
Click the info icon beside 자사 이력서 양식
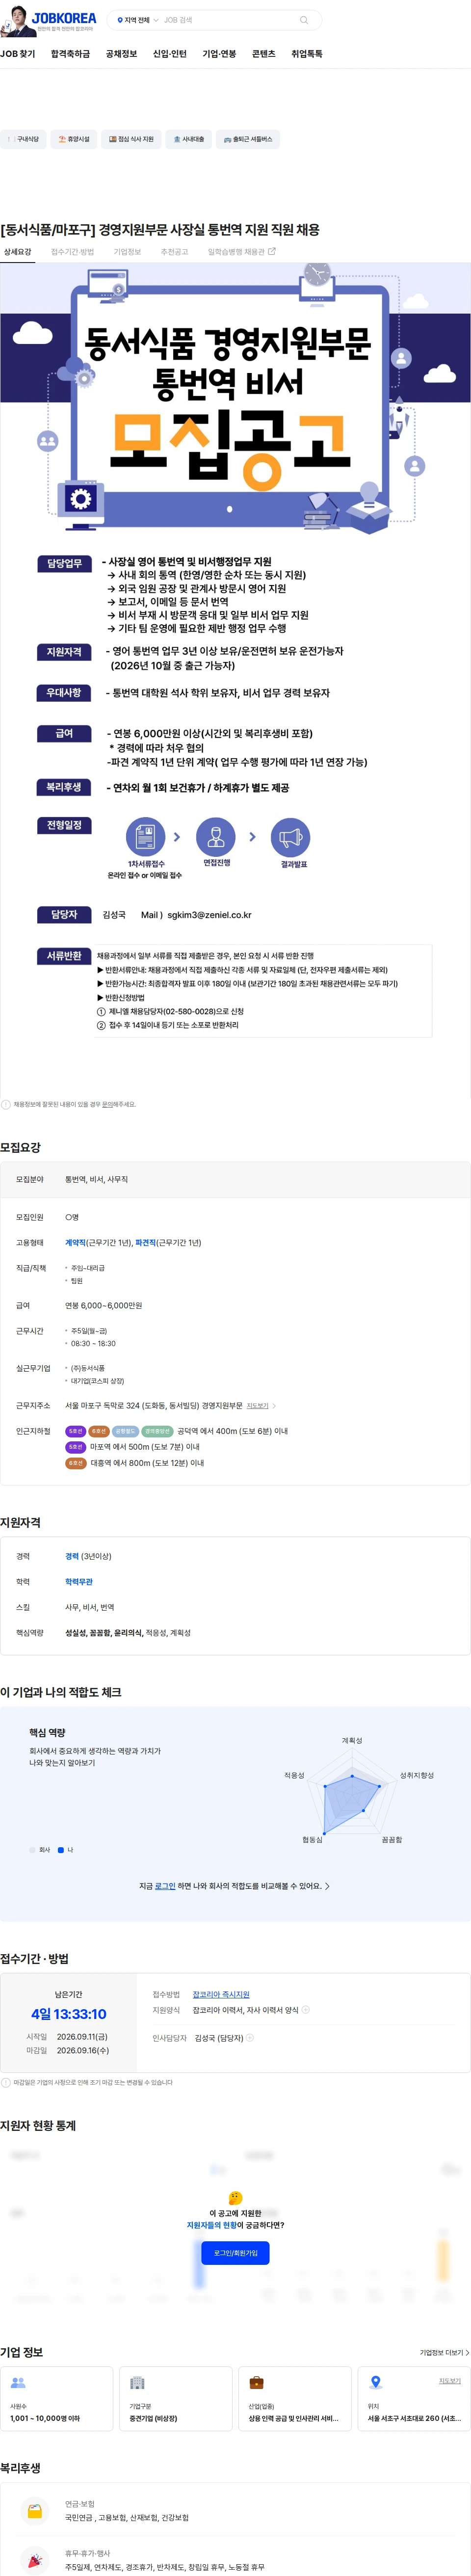pyautogui.click(x=306, y=2009)
